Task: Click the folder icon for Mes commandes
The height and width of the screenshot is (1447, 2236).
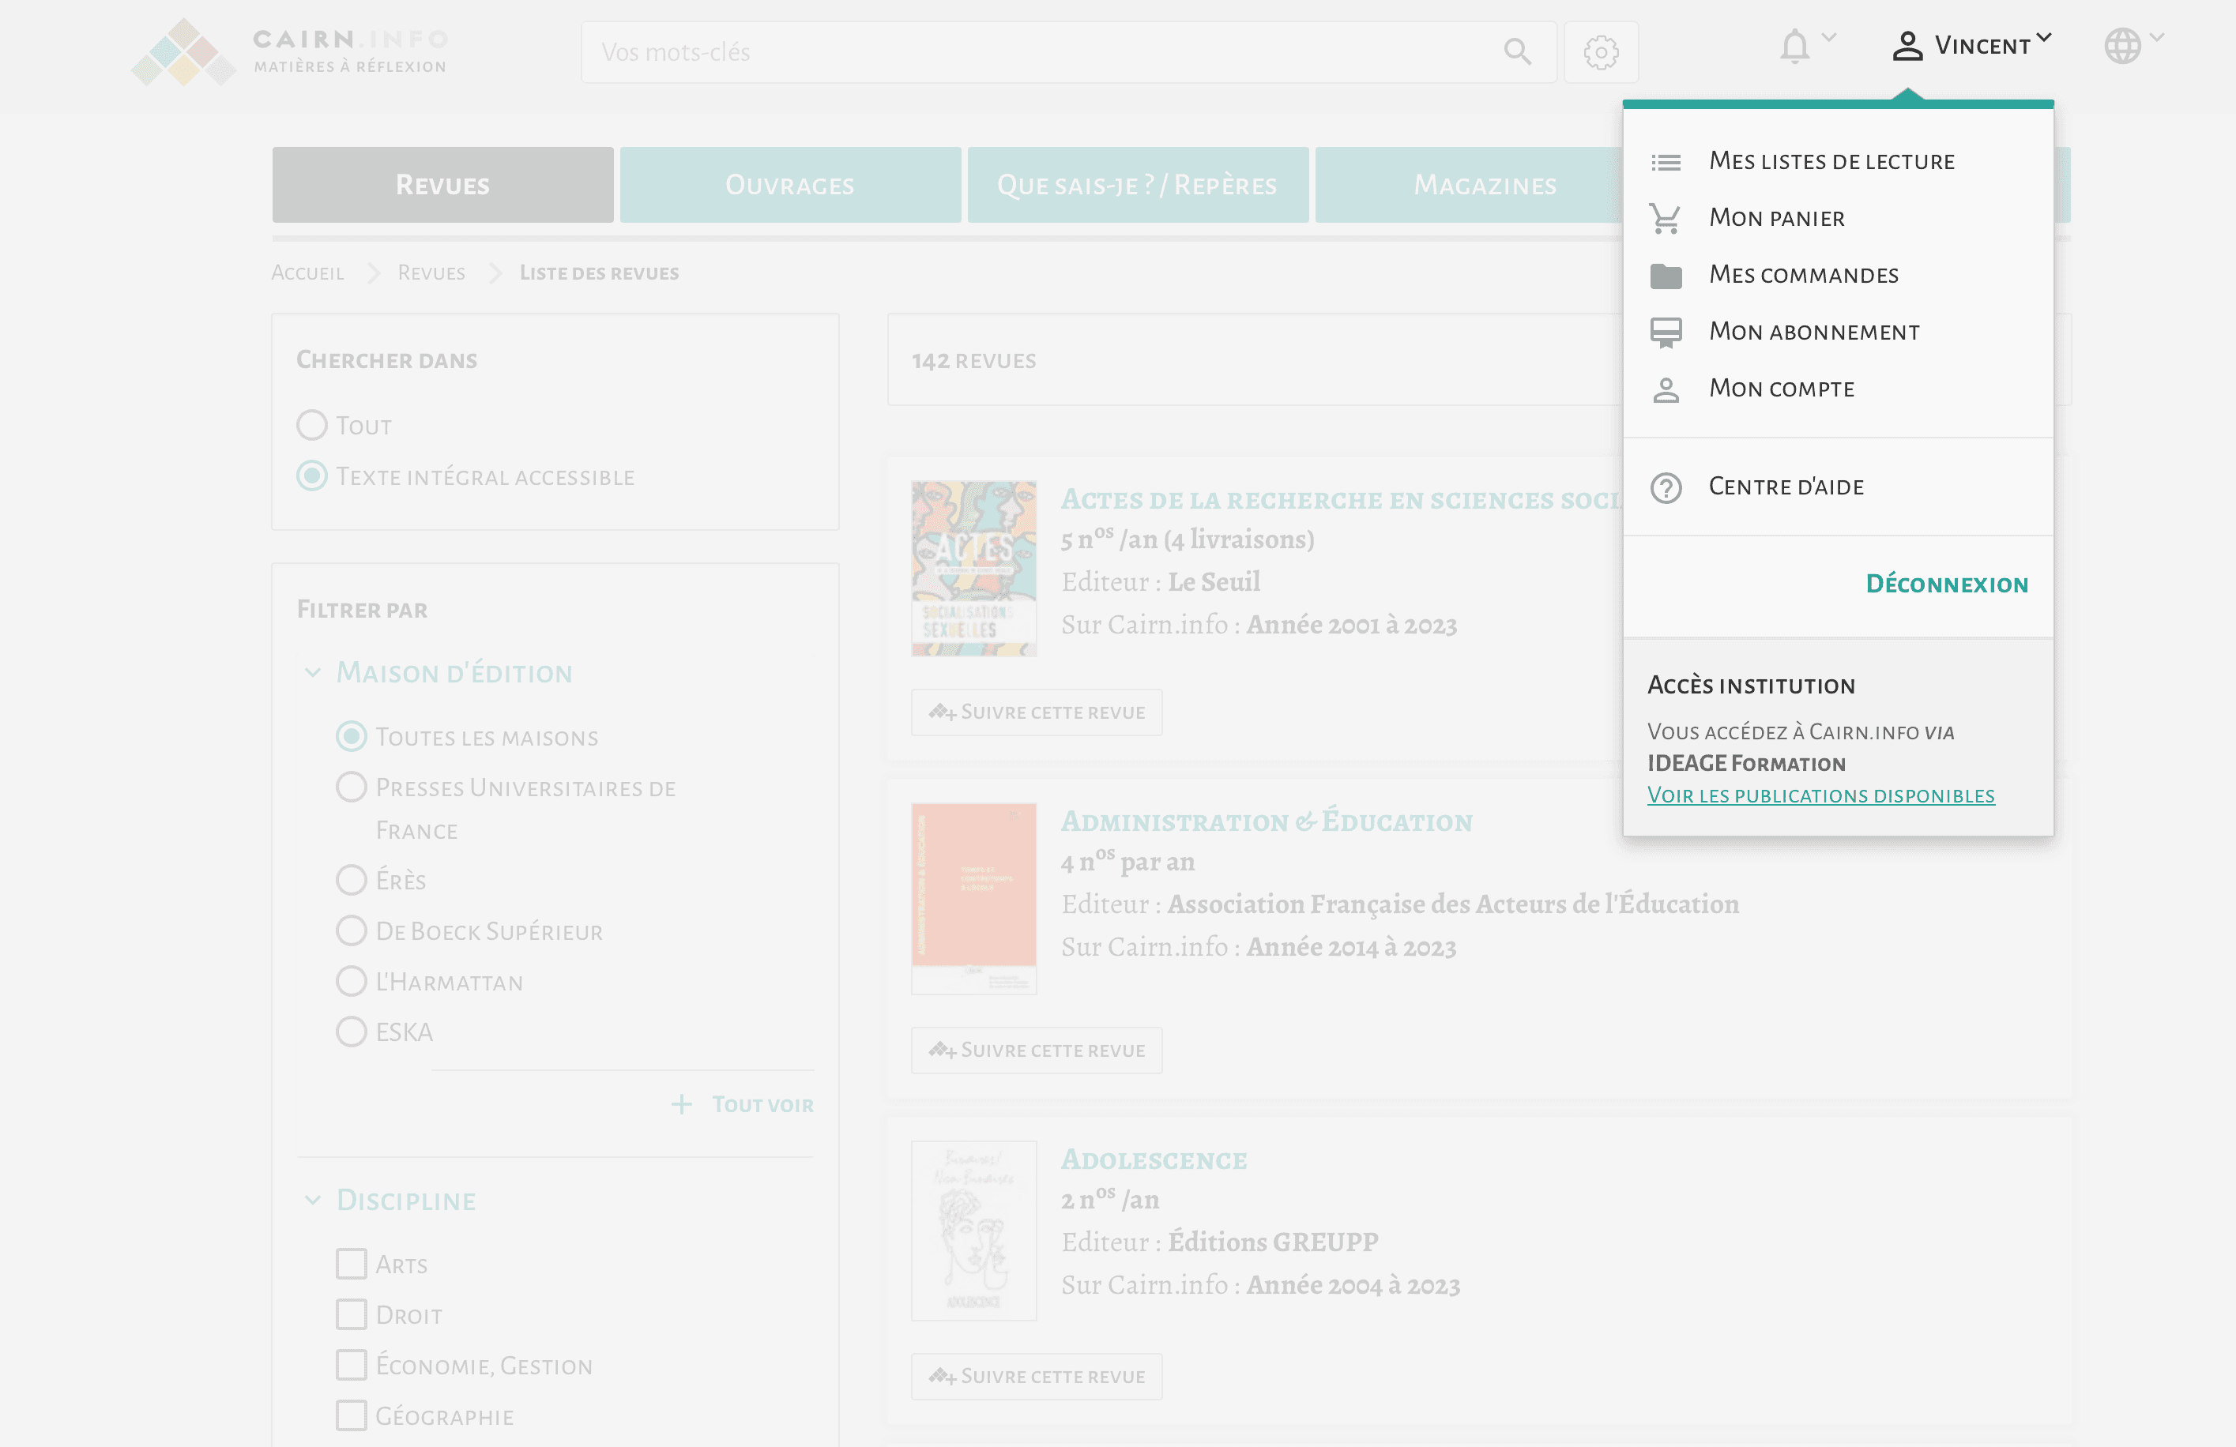Action: 1665,276
